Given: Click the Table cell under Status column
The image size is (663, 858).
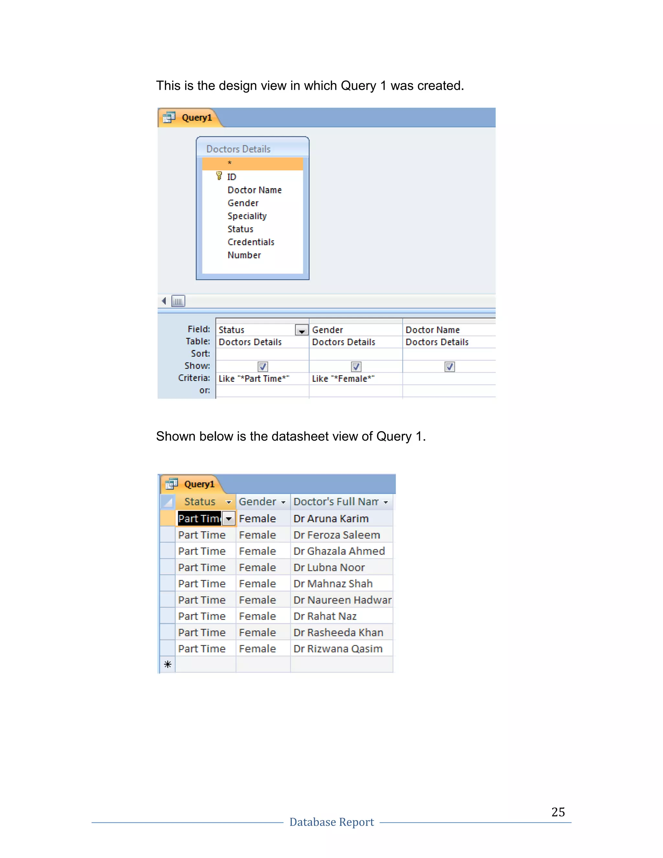Looking at the screenshot, I should point(262,342).
